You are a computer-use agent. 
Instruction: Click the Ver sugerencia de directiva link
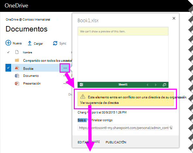(100, 103)
